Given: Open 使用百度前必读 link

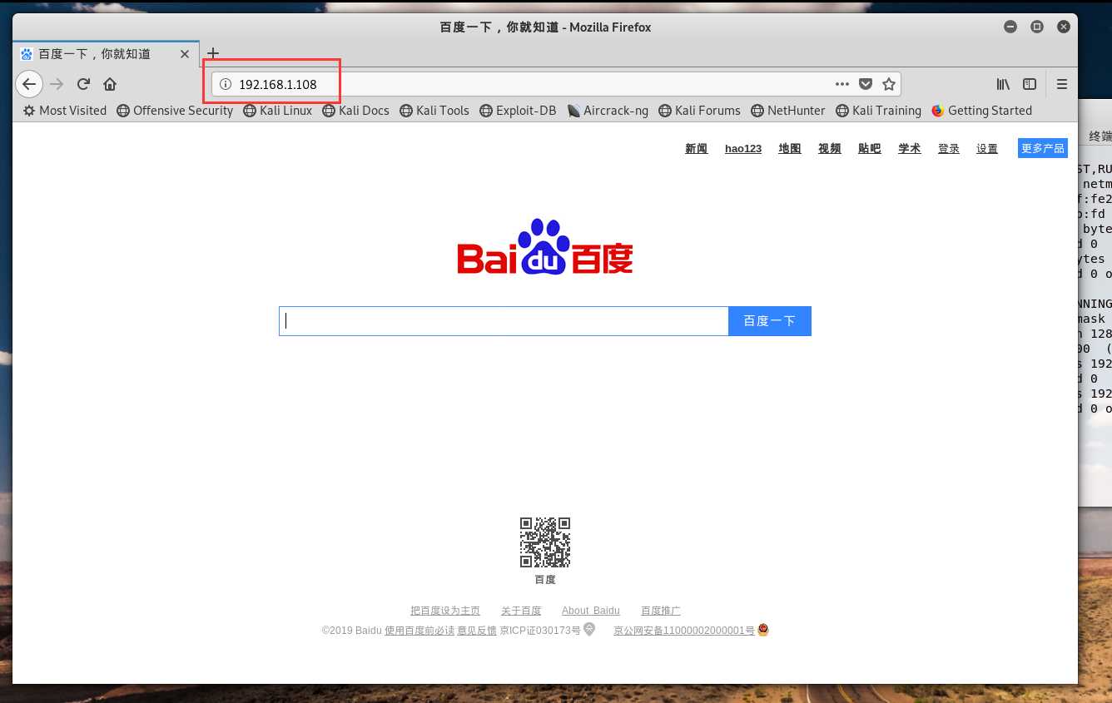Looking at the screenshot, I should (x=419, y=631).
